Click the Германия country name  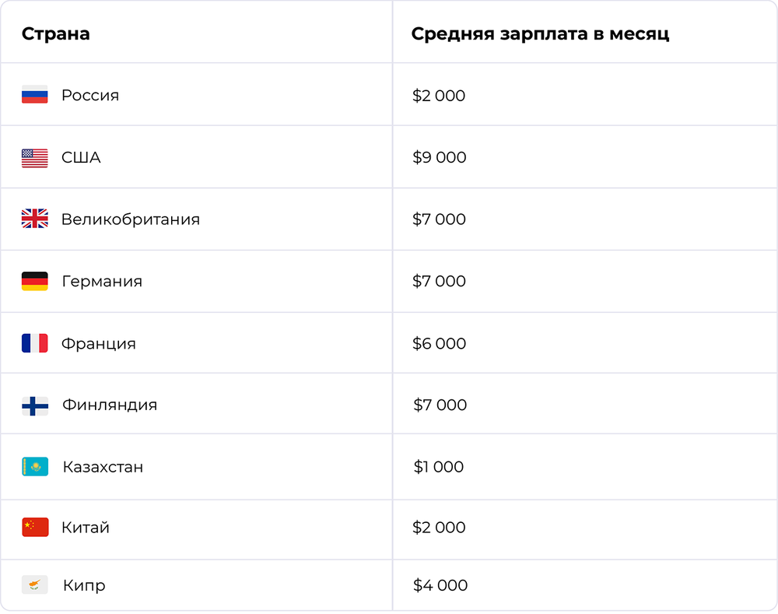102,281
